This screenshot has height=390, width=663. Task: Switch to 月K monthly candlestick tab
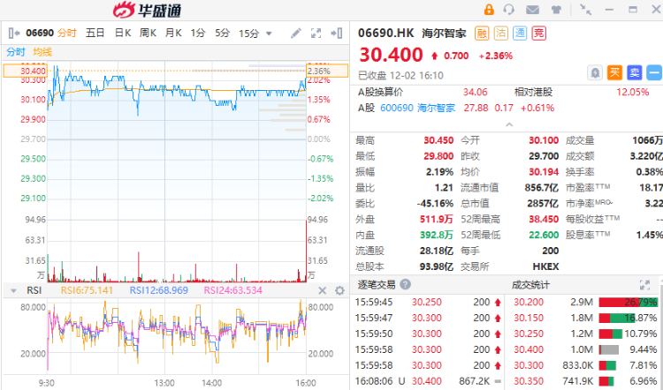pyautogui.click(x=173, y=33)
